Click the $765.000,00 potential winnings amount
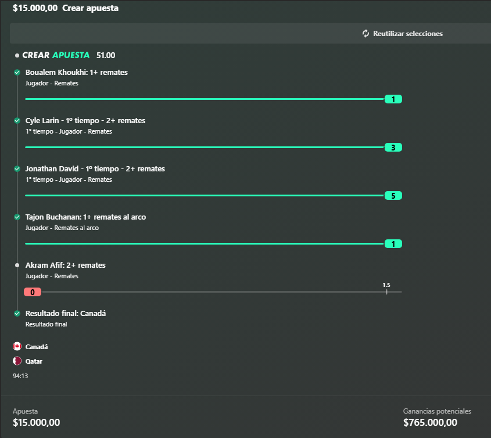Screen dimensions: 491x438 coord(430,423)
